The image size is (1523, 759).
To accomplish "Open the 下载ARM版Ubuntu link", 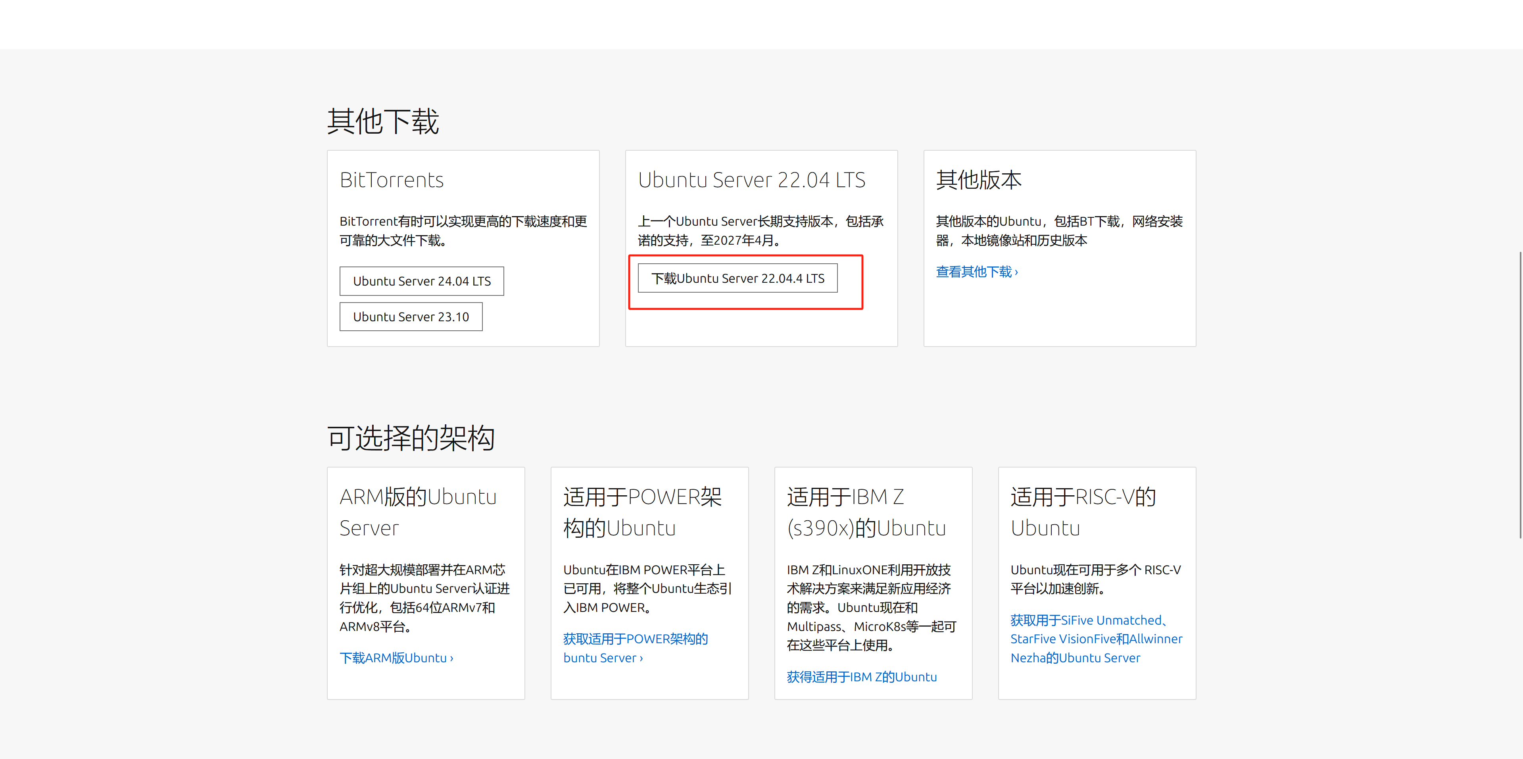I will pos(396,658).
